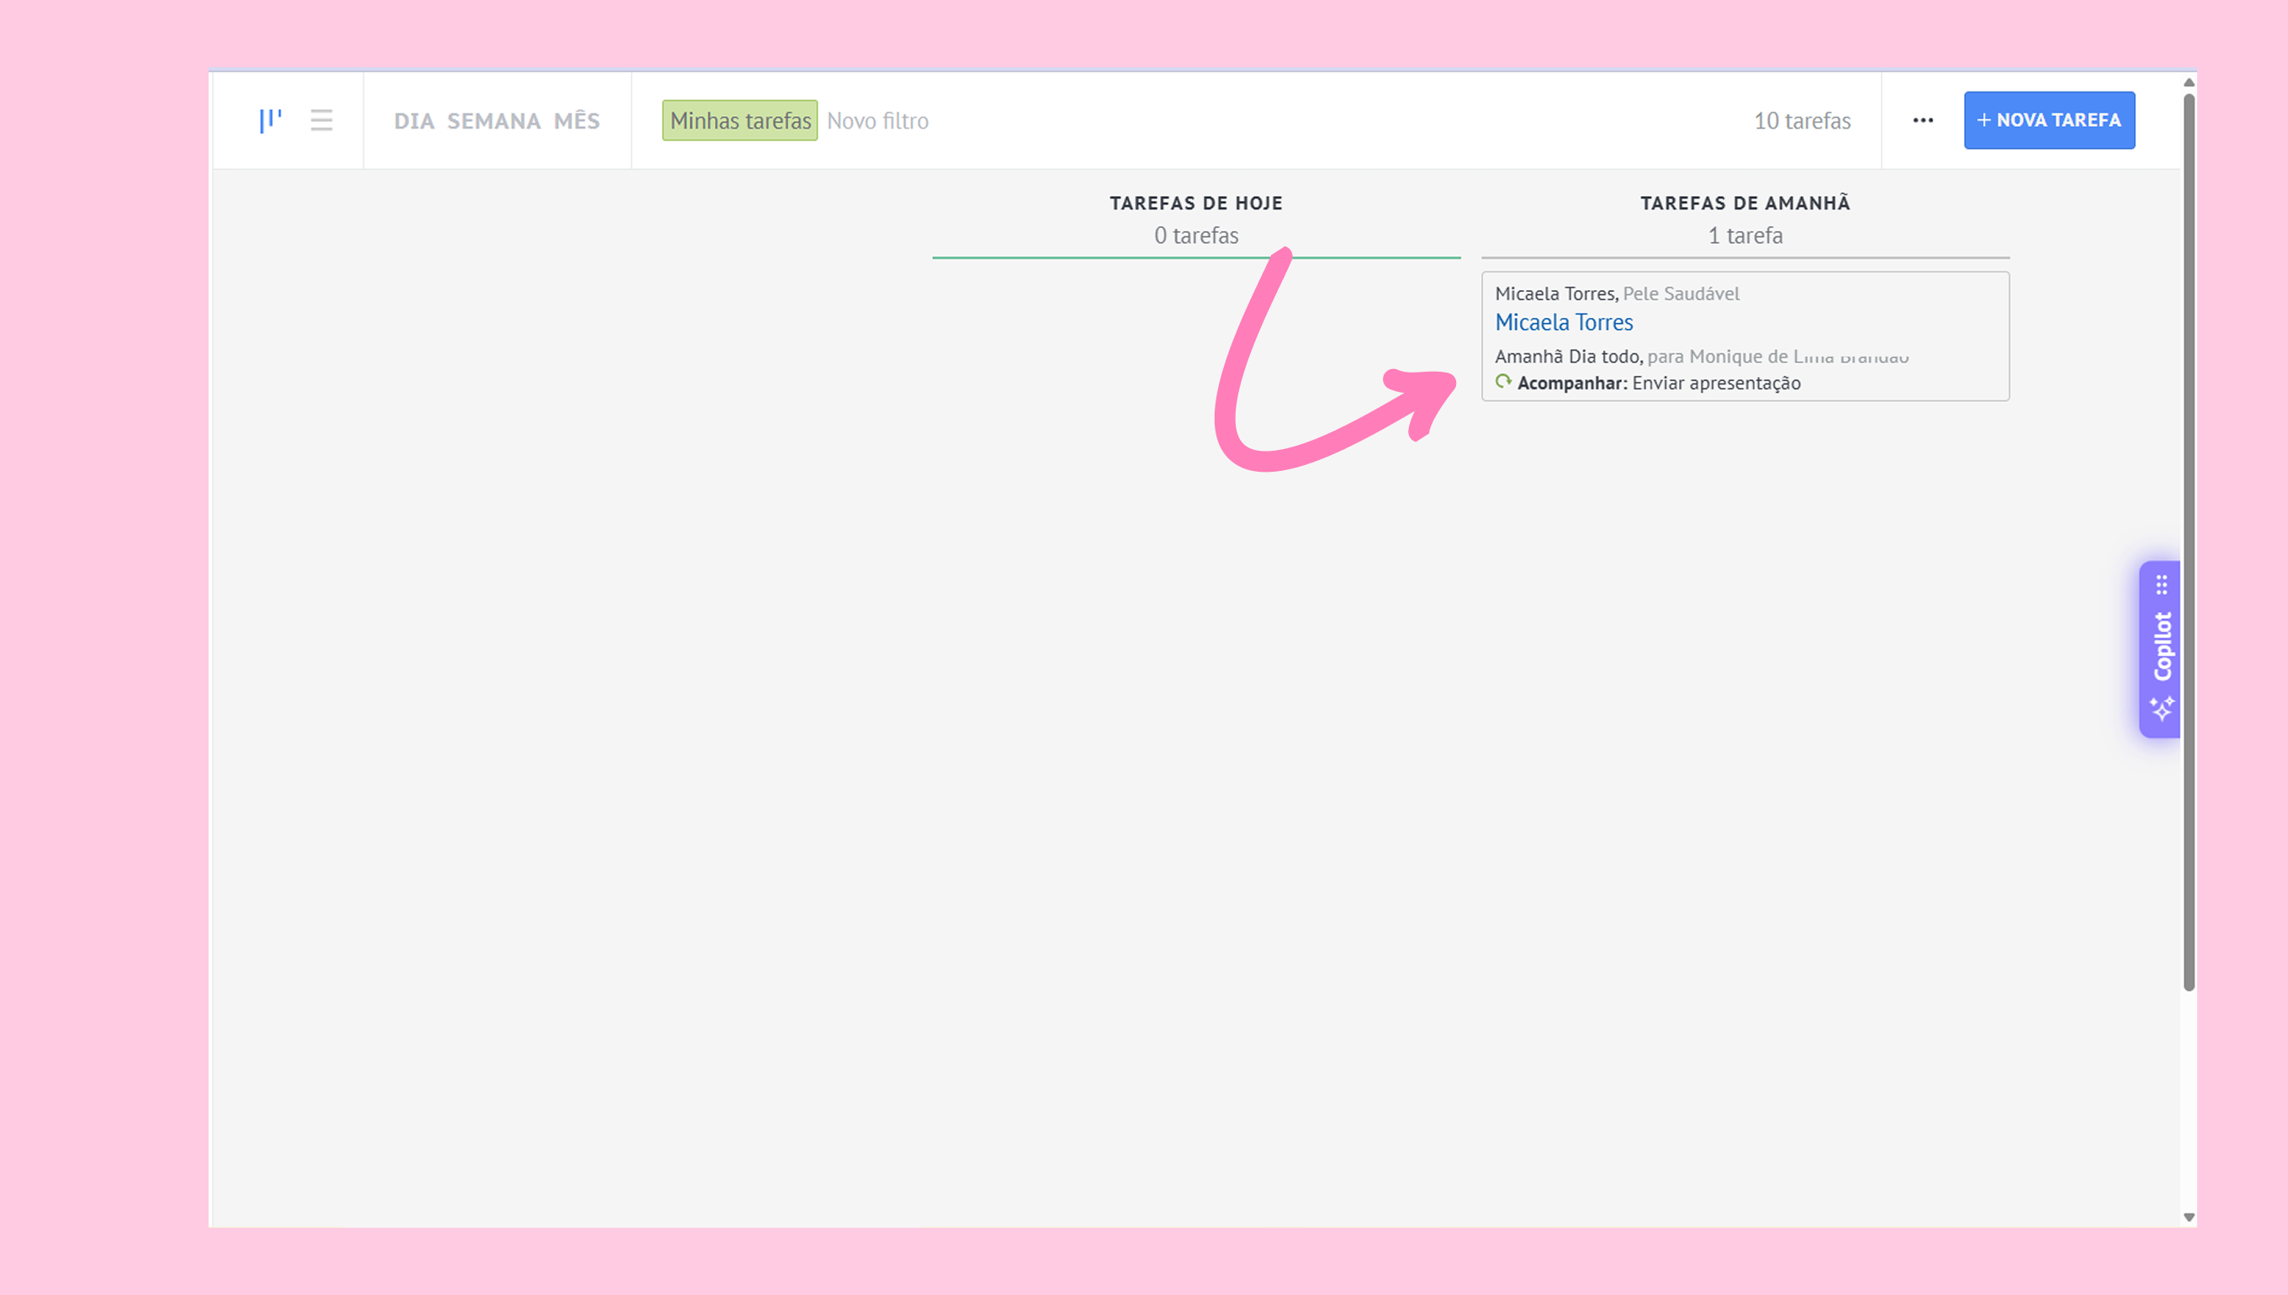Viewport: 2288px width, 1295px height.
Task: Click the Pele Saudável company name
Action: (1681, 293)
